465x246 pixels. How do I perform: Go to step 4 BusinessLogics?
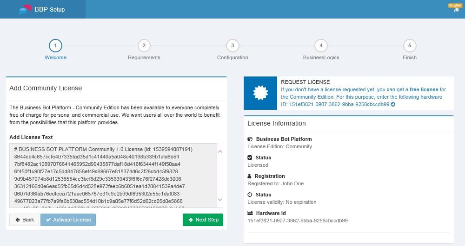[321, 45]
